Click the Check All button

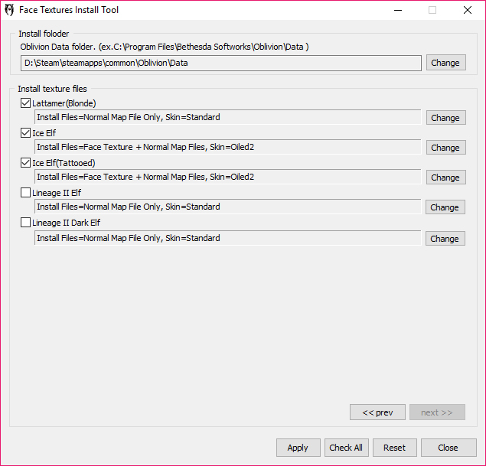(346, 448)
